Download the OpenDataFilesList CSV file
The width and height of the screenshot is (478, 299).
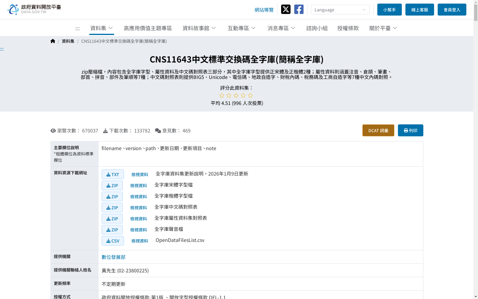pyautogui.click(x=113, y=241)
